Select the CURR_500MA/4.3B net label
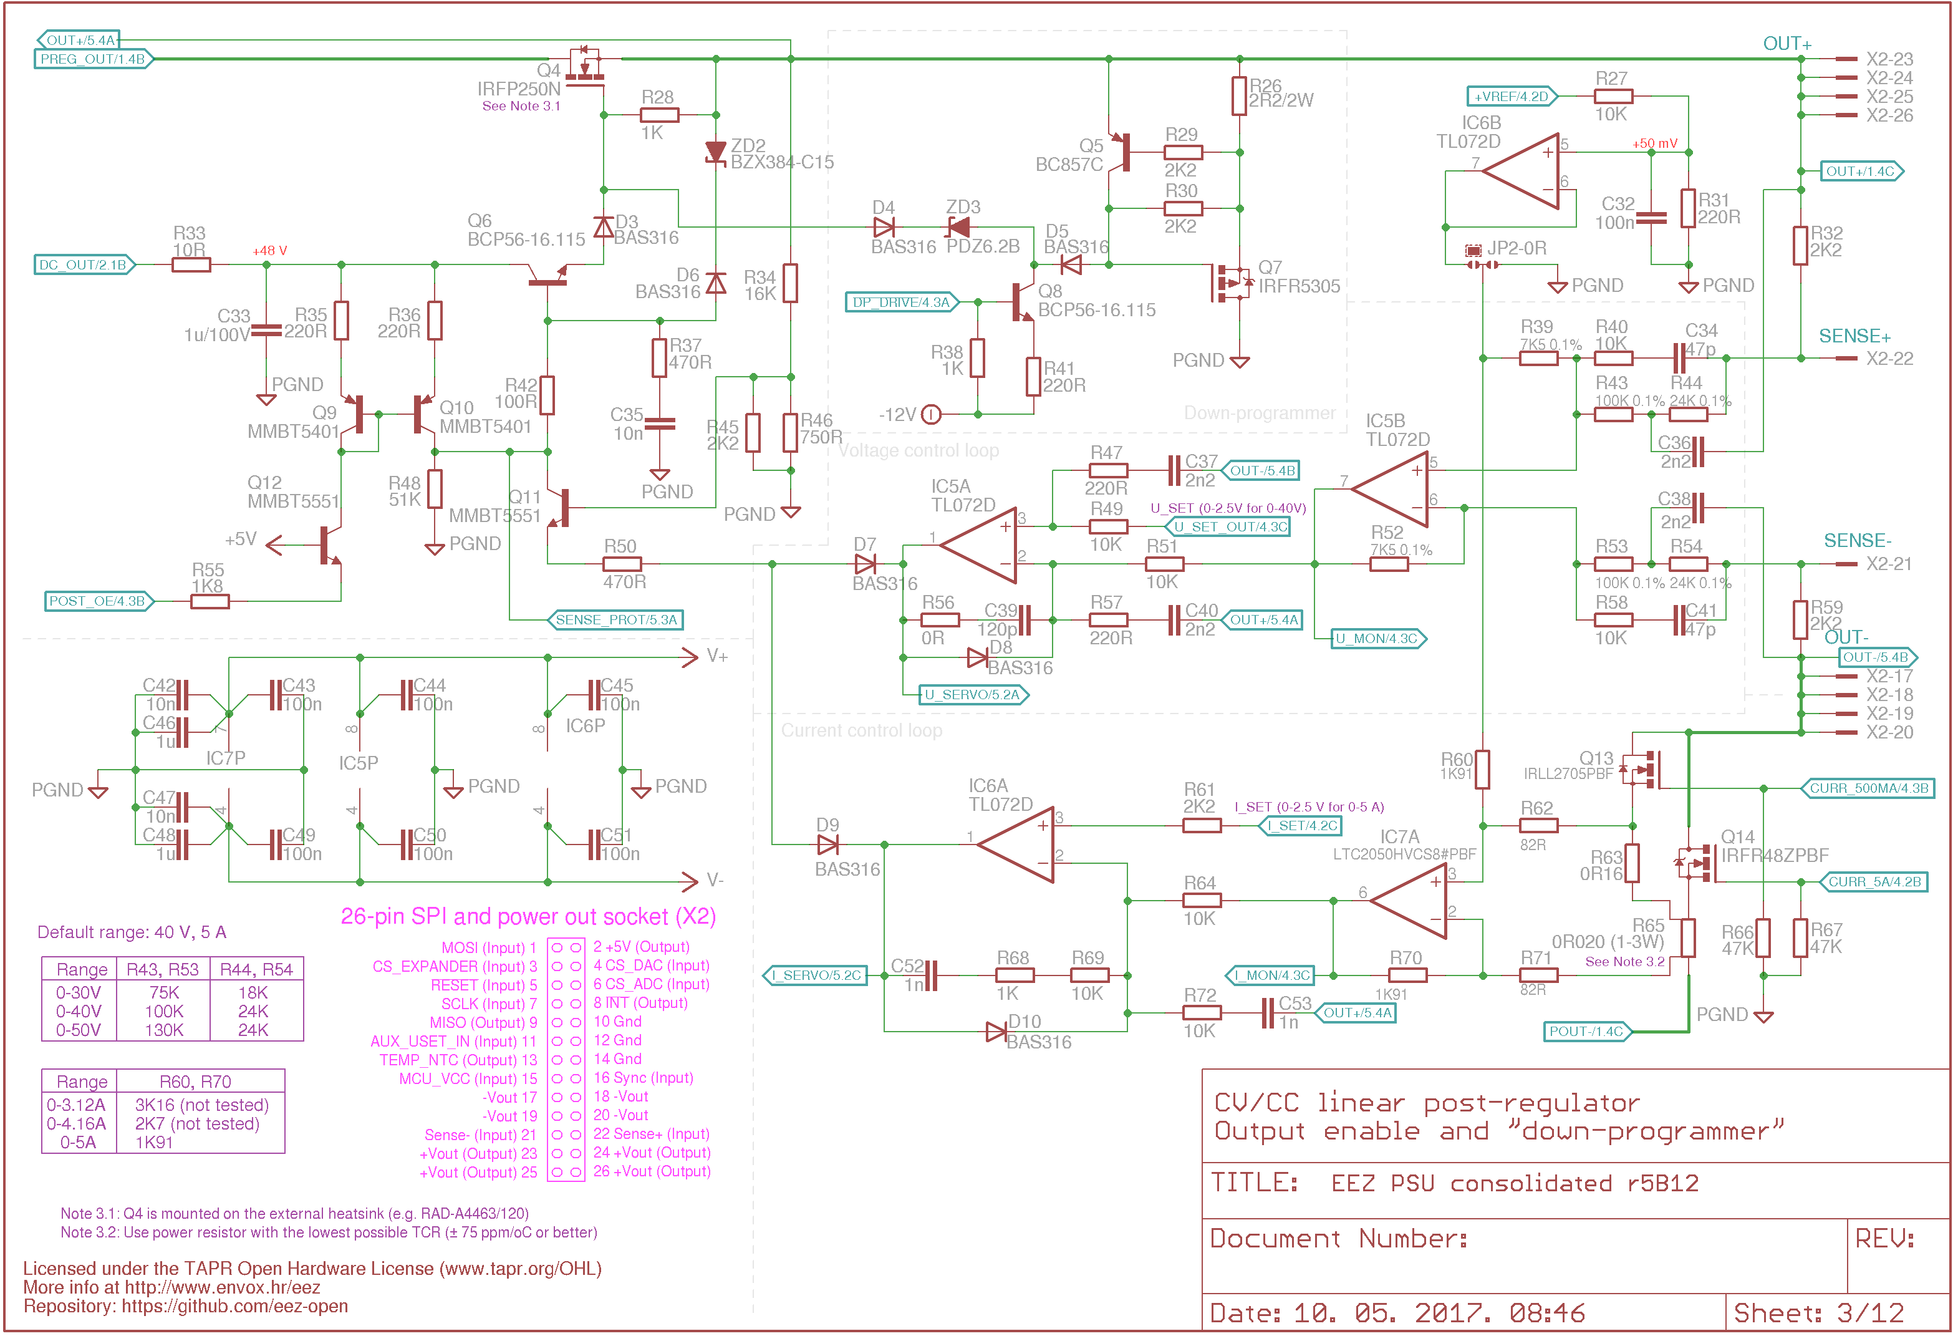 (x=1868, y=788)
